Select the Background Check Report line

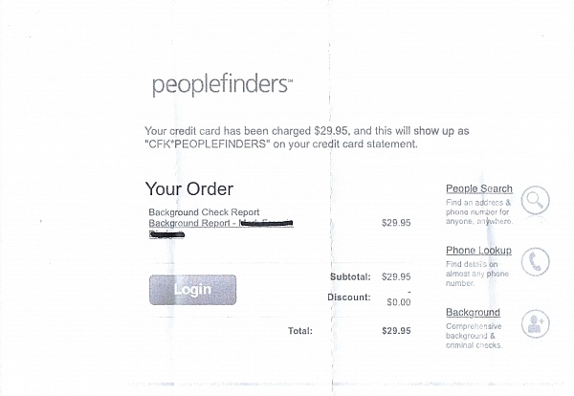coord(204,211)
